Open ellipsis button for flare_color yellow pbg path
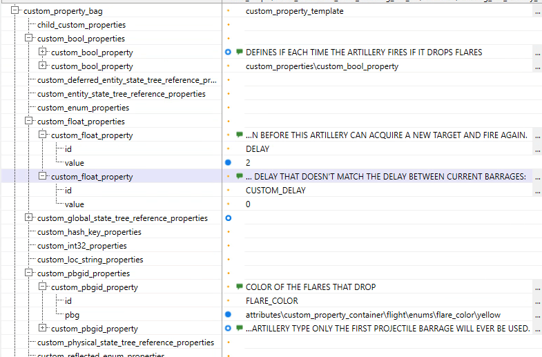The height and width of the screenshot is (357, 542). tap(537, 315)
